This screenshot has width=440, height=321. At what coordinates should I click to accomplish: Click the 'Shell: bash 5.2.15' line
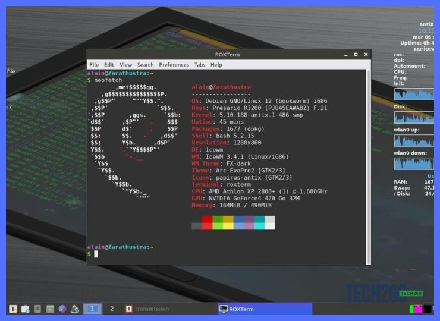[223, 136]
